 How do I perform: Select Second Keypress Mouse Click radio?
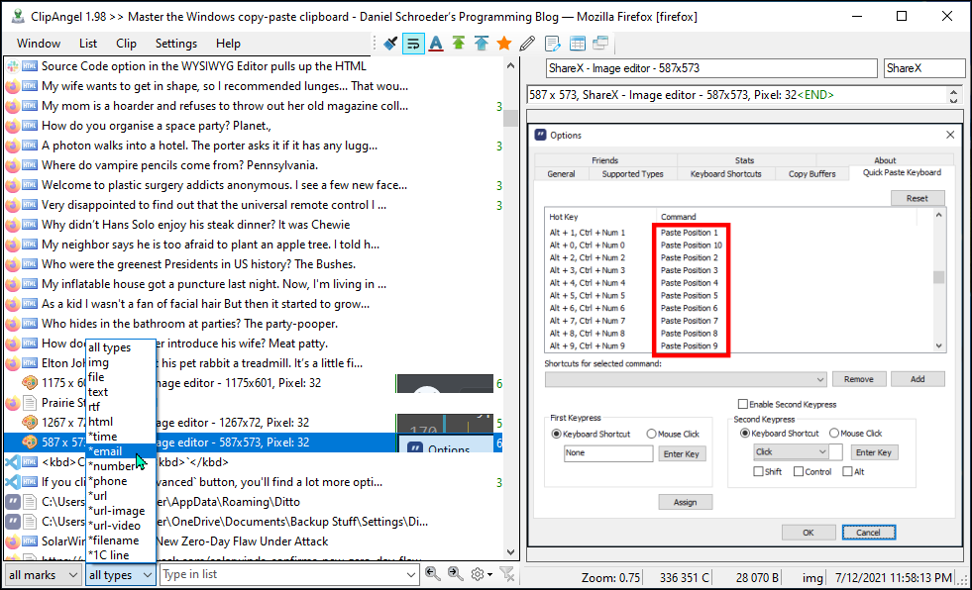[x=834, y=434]
